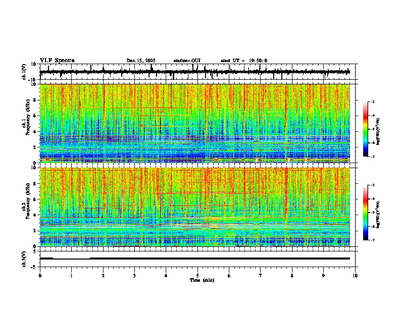
Task: Click time axis tick label "4"
Action: (x=166, y=276)
